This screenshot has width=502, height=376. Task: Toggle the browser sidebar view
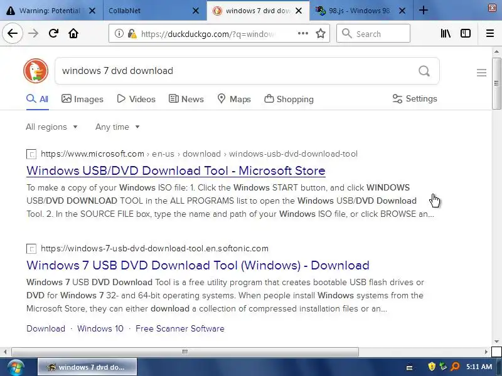(x=465, y=33)
